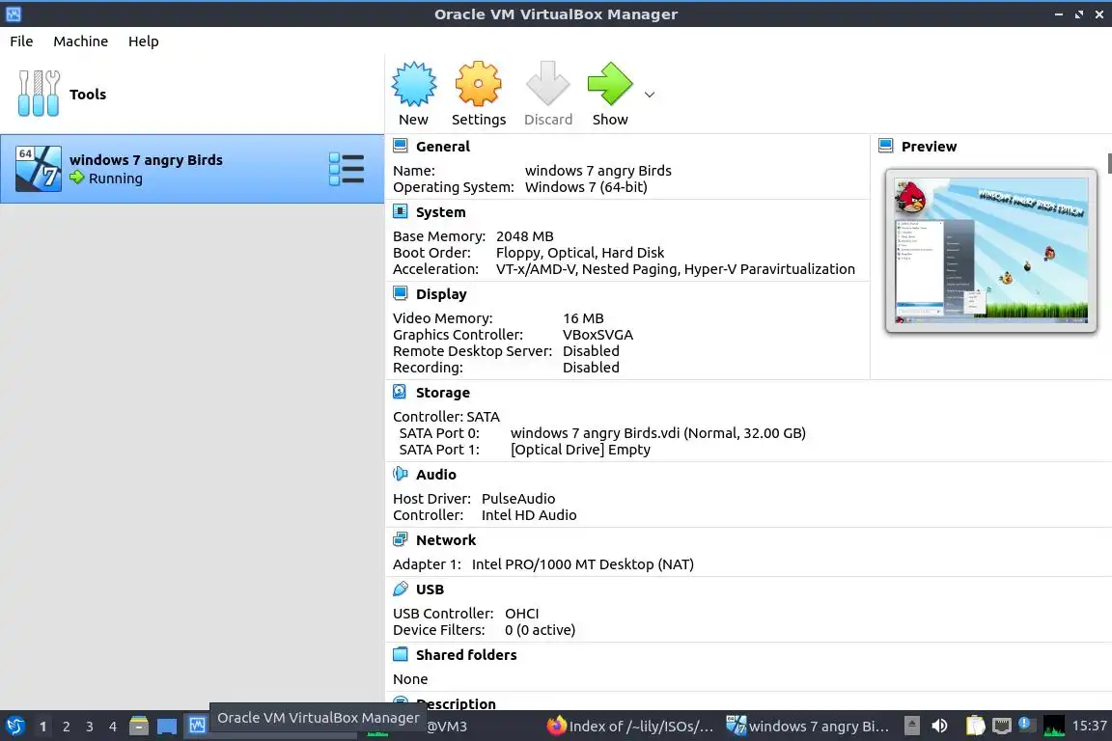Click the Audio section speaker icon

[400, 474]
